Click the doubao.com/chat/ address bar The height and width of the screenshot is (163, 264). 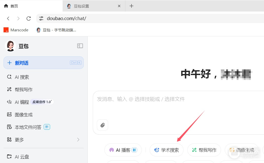[150, 19]
